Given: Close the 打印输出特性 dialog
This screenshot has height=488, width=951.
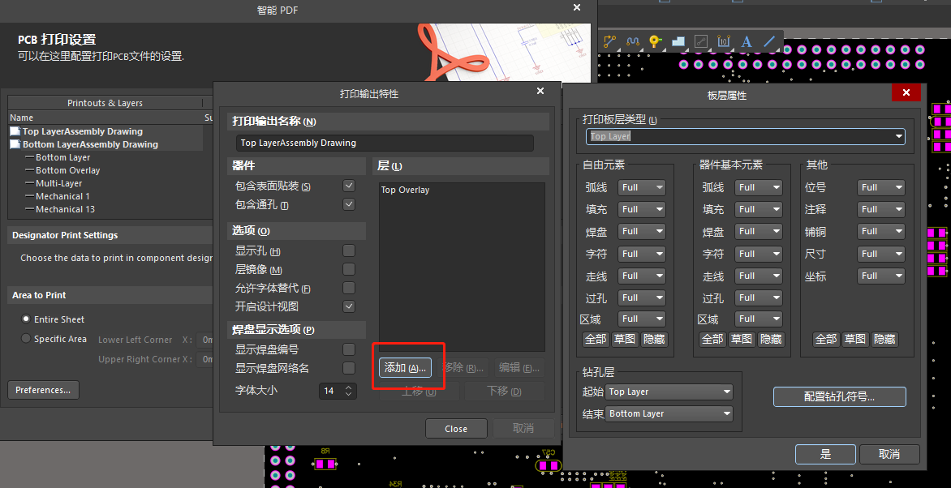Looking at the screenshot, I should click(x=540, y=92).
